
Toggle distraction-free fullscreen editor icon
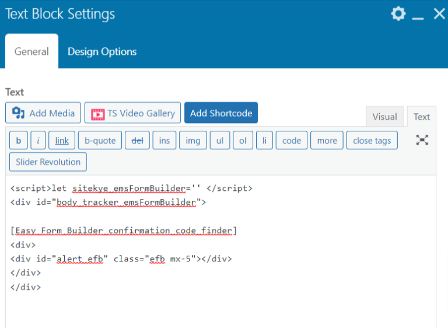coord(422,140)
